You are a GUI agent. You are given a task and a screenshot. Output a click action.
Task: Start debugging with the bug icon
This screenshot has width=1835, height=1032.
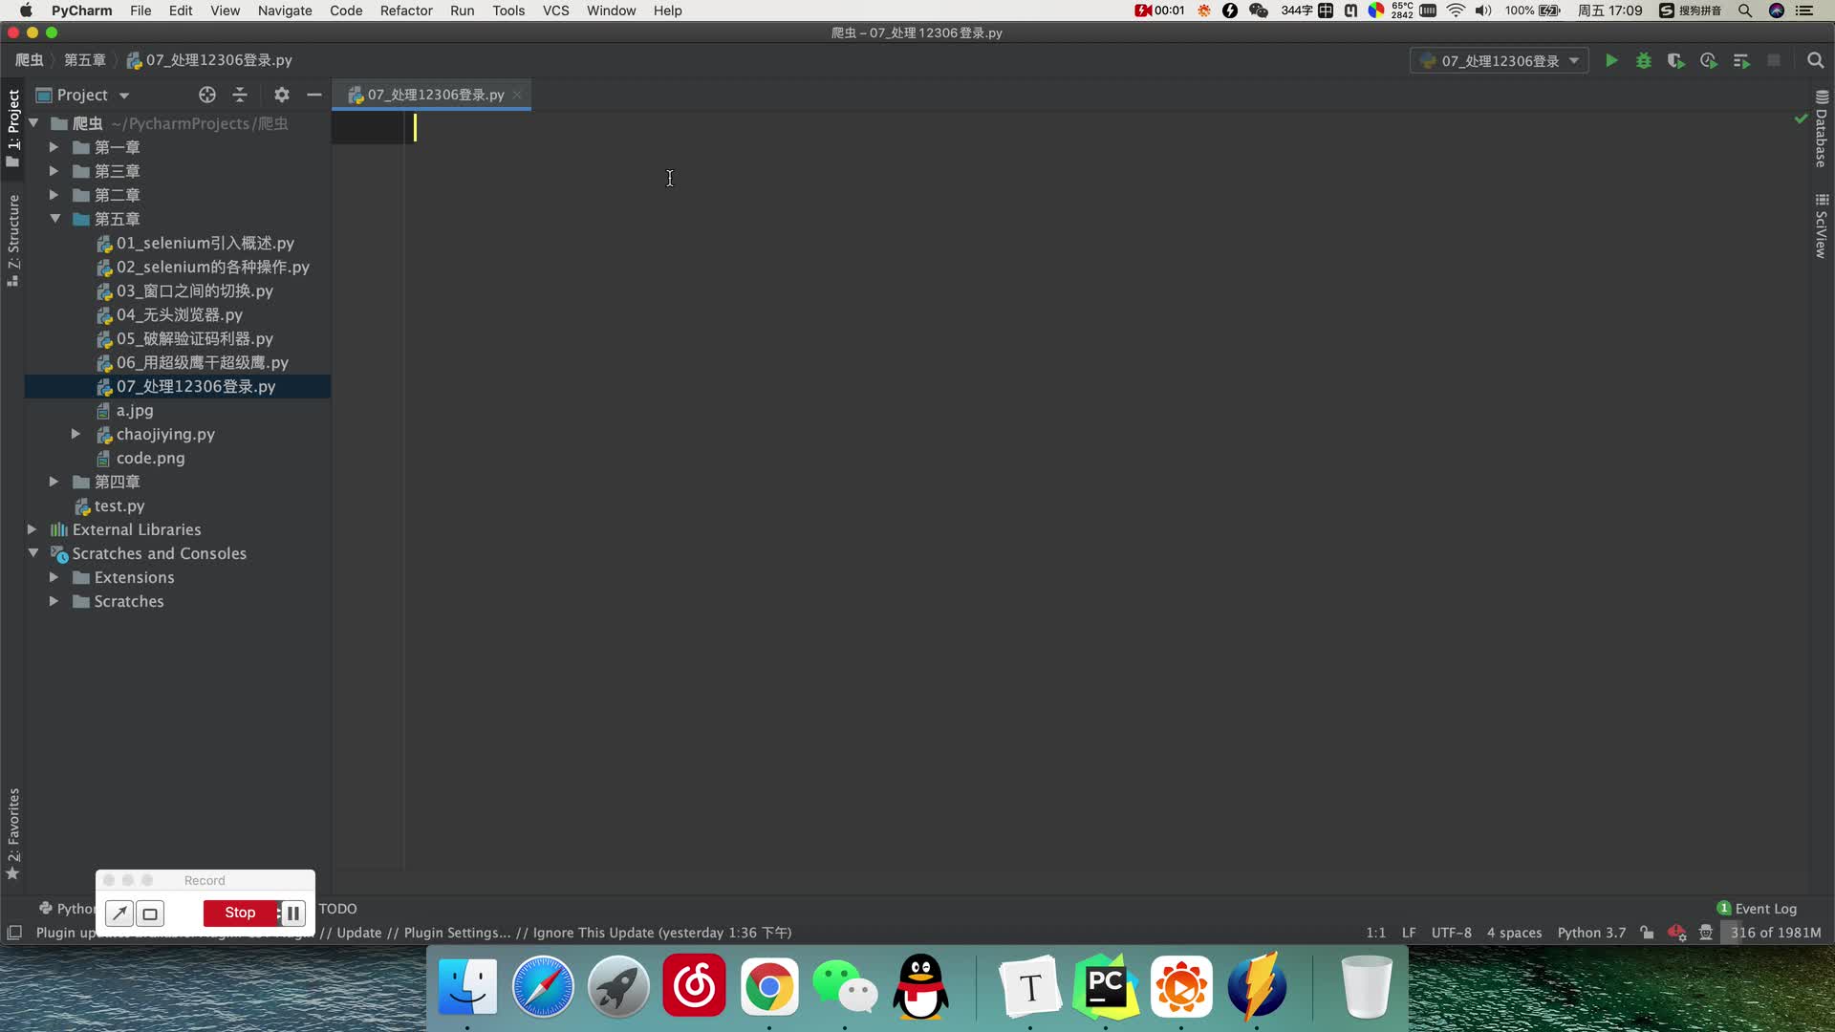(x=1644, y=61)
